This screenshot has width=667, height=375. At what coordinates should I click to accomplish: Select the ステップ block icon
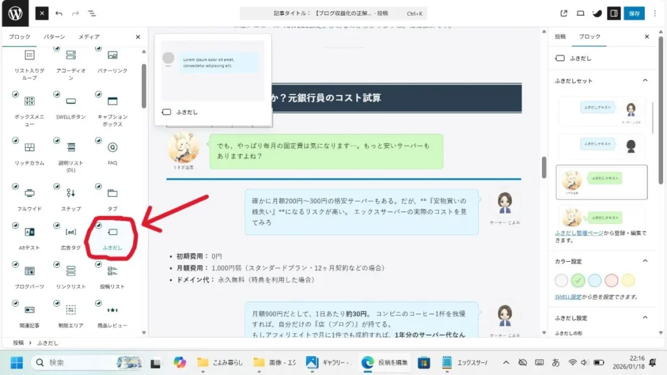[70, 193]
